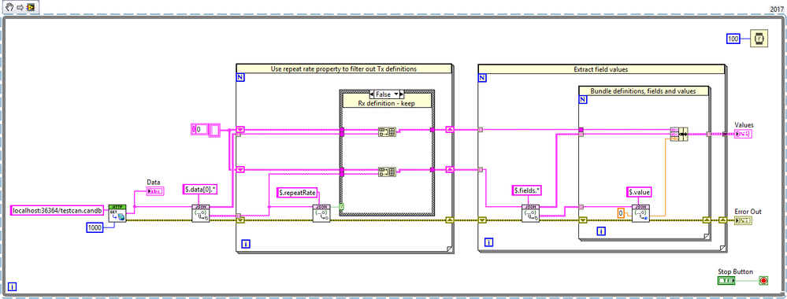Click the LabVIEW VI snippet icon
This screenshot has width=787, height=299.
pos(31,8)
